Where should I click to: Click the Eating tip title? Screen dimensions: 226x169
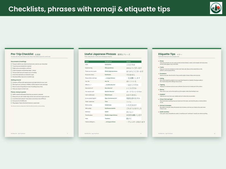pos(162,78)
